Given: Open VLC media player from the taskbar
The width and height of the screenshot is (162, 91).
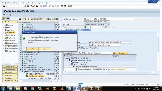Looking at the screenshot, I should pos(62,89).
